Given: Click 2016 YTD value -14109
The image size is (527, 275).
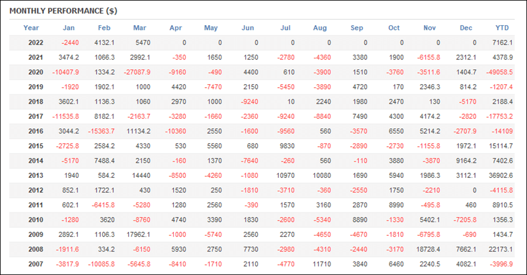Looking at the screenshot, I should pos(502,131).
